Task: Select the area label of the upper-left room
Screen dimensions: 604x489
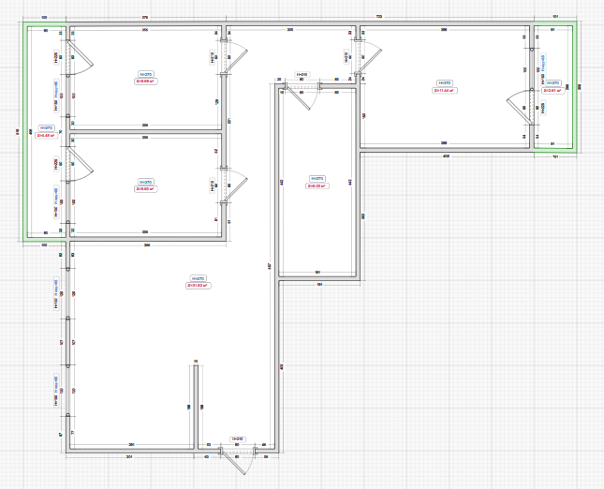Action: 145,81
